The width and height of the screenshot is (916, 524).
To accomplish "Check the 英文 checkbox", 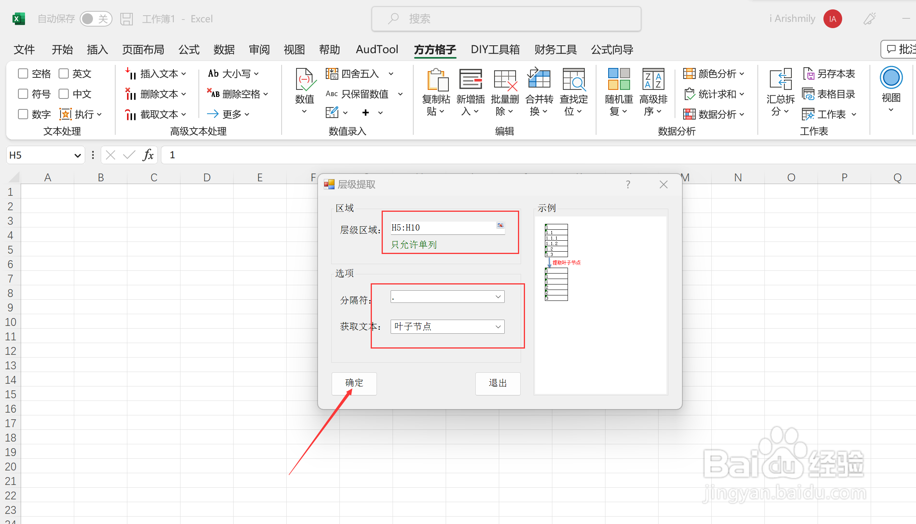I will pos(64,74).
